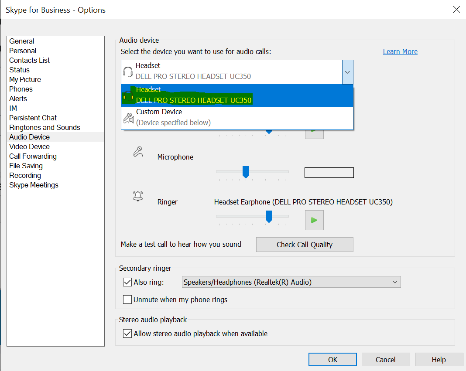Image resolution: width=466 pixels, height=371 pixels.
Task: Open the Video Device settings page
Action: click(x=29, y=146)
